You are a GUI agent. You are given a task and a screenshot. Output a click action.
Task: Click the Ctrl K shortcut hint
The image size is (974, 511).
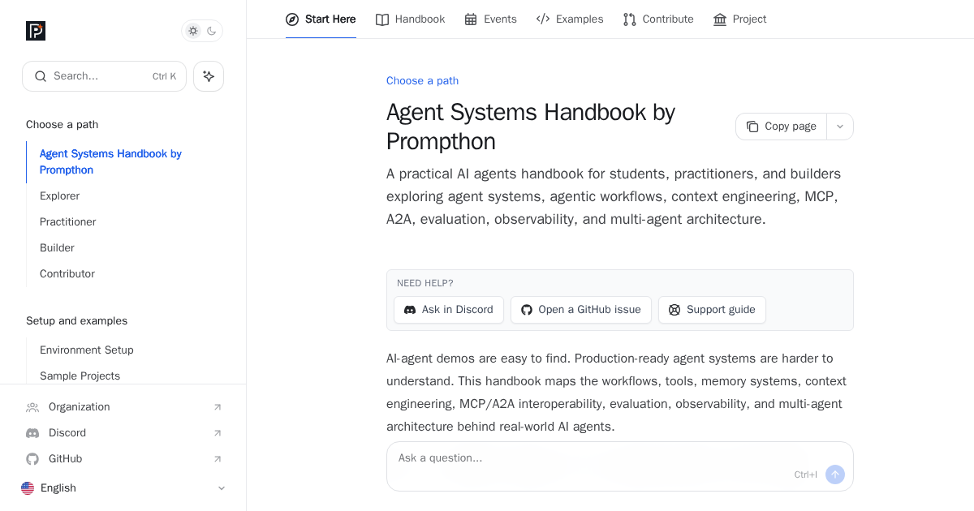pyautogui.click(x=164, y=76)
